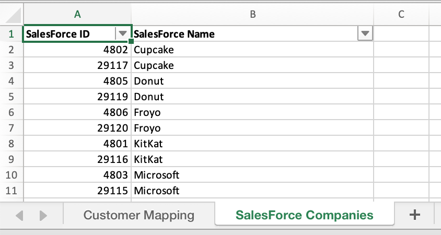The width and height of the screenshot is (441, 235).
Task: Select row 8 header
Action: pos(11,144)
